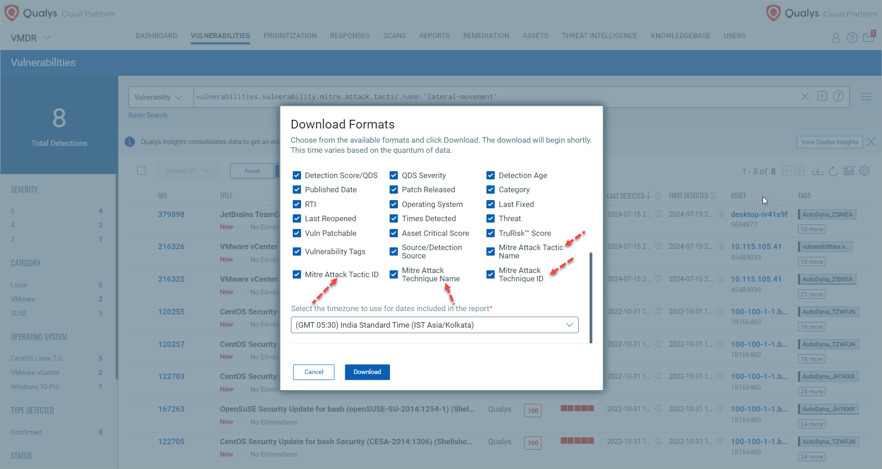
Task: Click the info icon beside QID 120255's last detected date
Action: coord(659,312)
